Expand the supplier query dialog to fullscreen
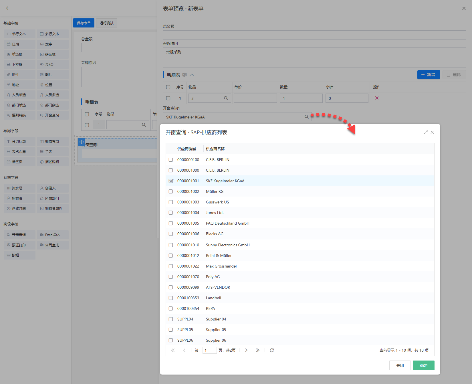 click(426, 132)
